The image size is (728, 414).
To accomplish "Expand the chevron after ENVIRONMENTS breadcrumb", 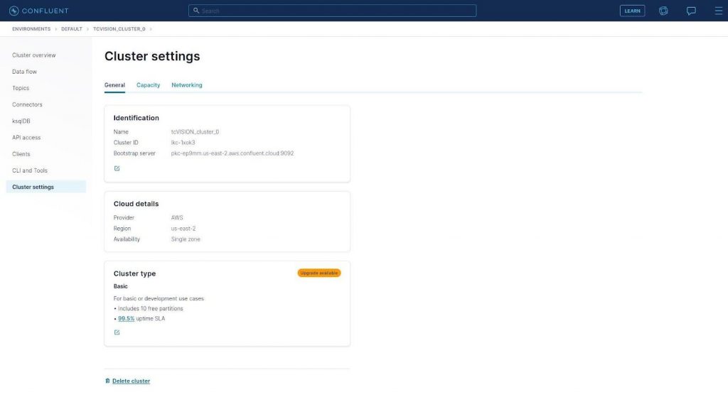I will click(x=56, y=29).
